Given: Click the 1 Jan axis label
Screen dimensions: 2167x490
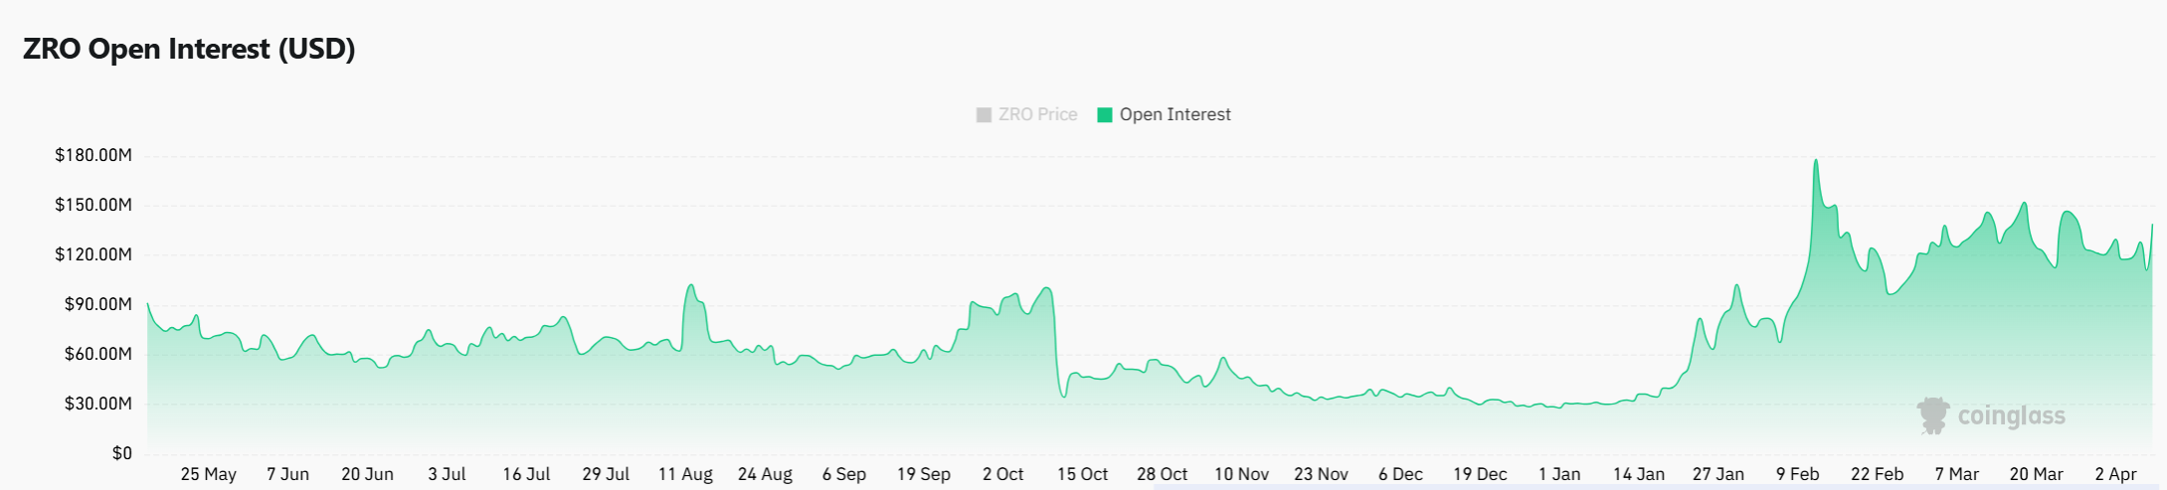Looking at the screenshot, I should click(1559, 474).
